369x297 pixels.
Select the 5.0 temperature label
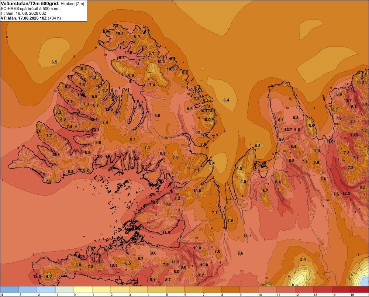pos(311,125)
